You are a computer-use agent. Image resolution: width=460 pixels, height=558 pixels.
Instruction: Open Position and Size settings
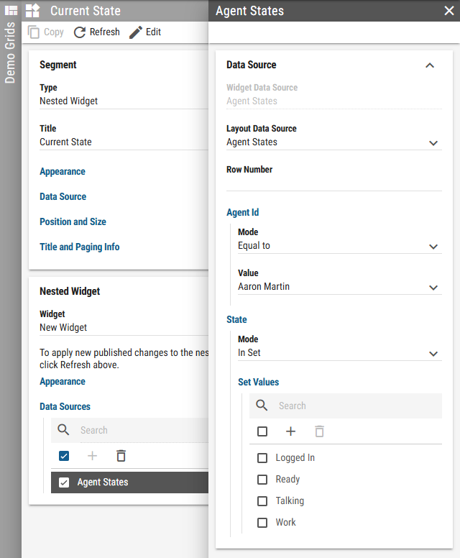click(x=73, y=222)
